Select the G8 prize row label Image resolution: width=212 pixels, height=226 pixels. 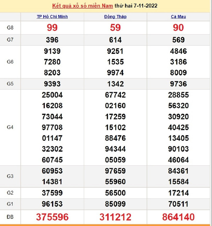(10, 27)
